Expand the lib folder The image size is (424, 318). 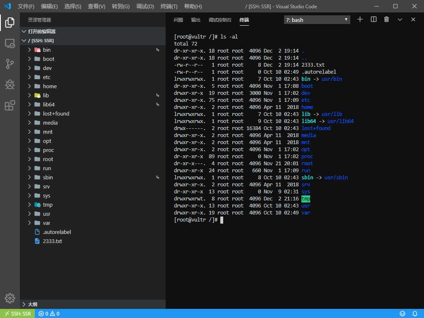(93, 95)
